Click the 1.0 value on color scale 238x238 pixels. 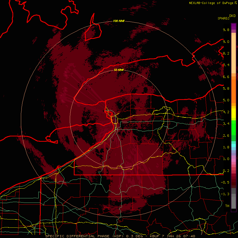click(226, 159)
